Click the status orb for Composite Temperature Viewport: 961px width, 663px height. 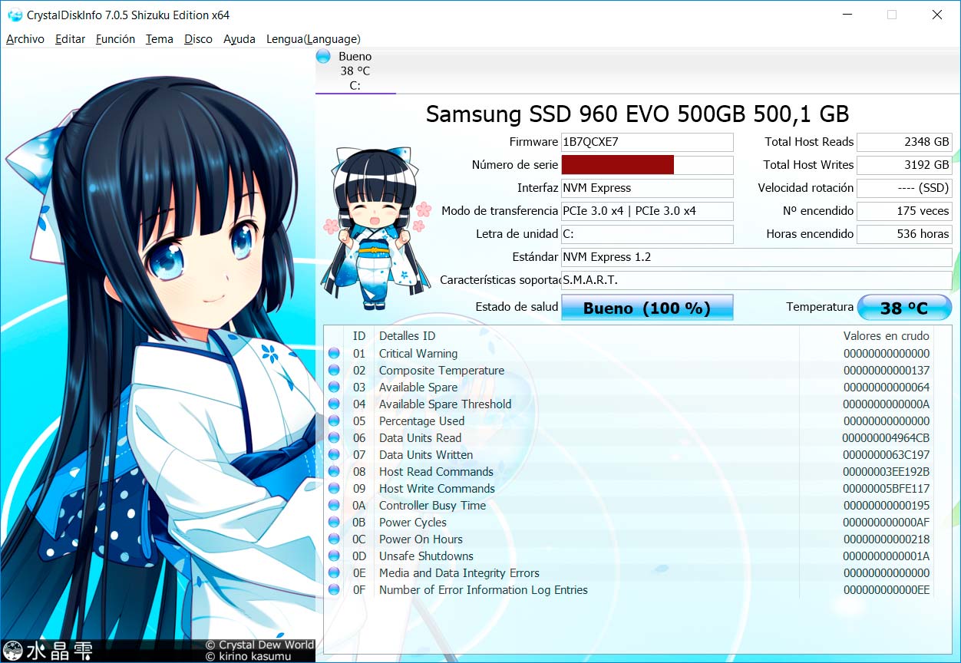[x=334, y=371]
